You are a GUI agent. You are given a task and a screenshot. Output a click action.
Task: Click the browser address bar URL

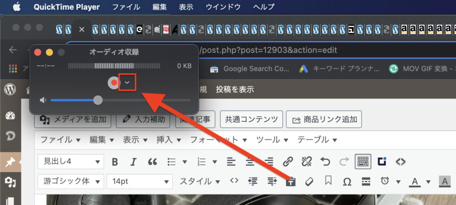tap(269, 50)
